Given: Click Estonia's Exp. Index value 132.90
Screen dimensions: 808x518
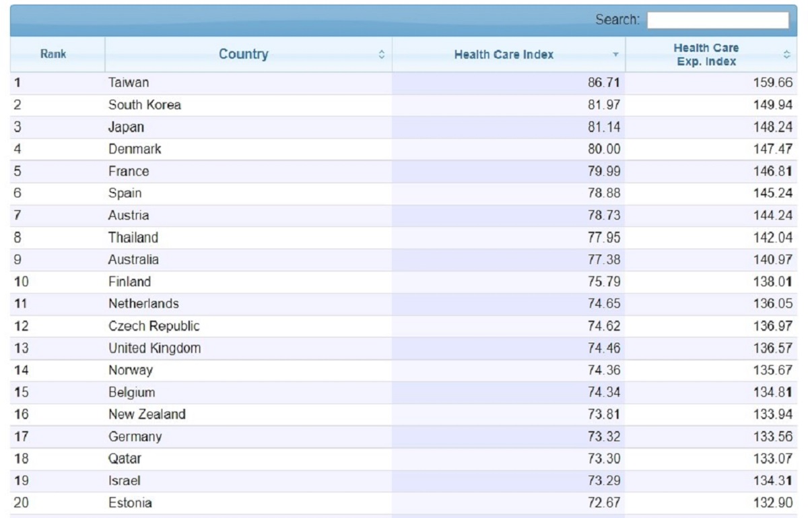Looking at the screenshot, I should (x=772, y=503).
